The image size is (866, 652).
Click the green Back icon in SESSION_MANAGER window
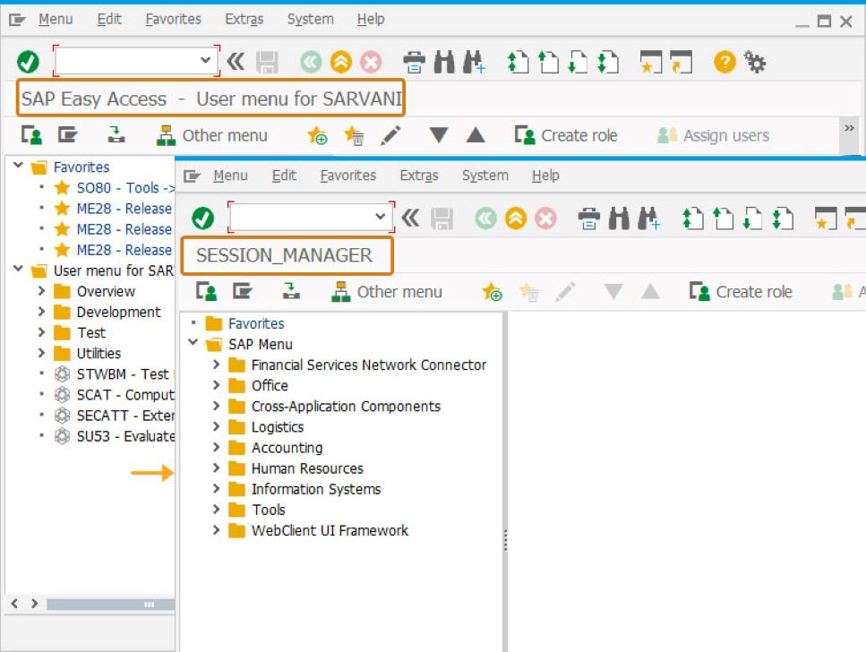coord(485,219)
